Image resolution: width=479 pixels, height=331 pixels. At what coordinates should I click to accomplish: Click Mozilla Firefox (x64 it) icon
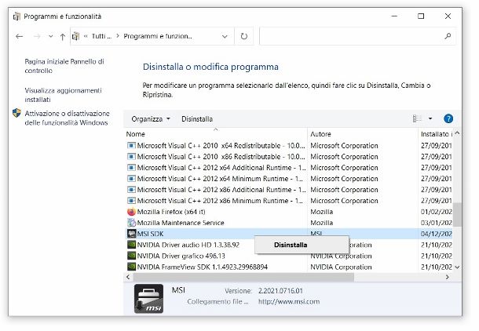[131, 212]
